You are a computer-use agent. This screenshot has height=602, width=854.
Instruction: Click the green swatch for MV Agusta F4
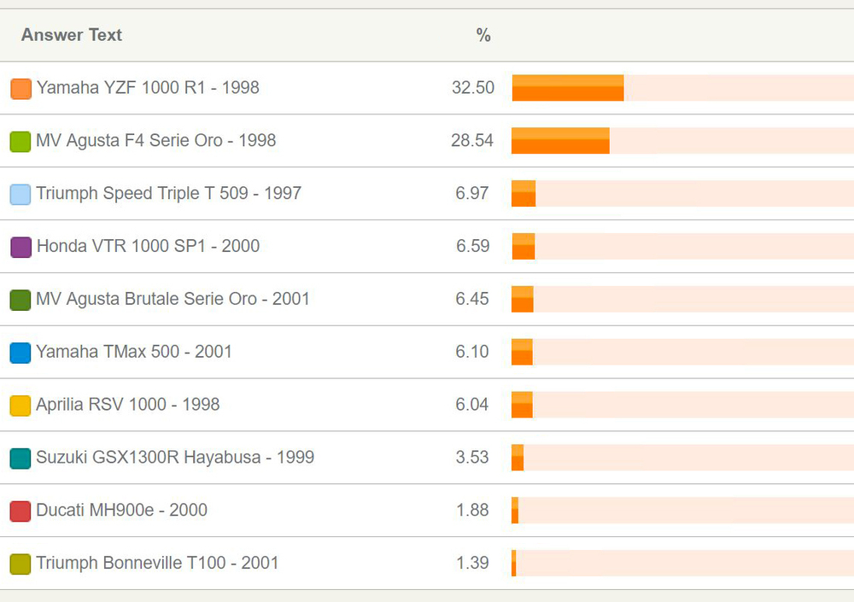20,141
